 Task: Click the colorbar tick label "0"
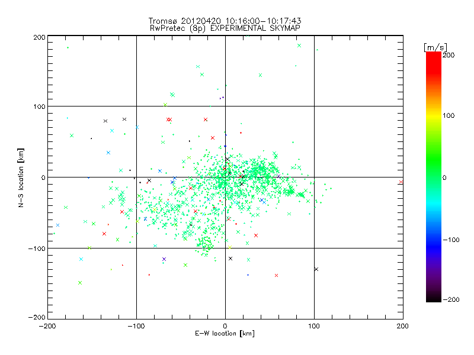444,177
